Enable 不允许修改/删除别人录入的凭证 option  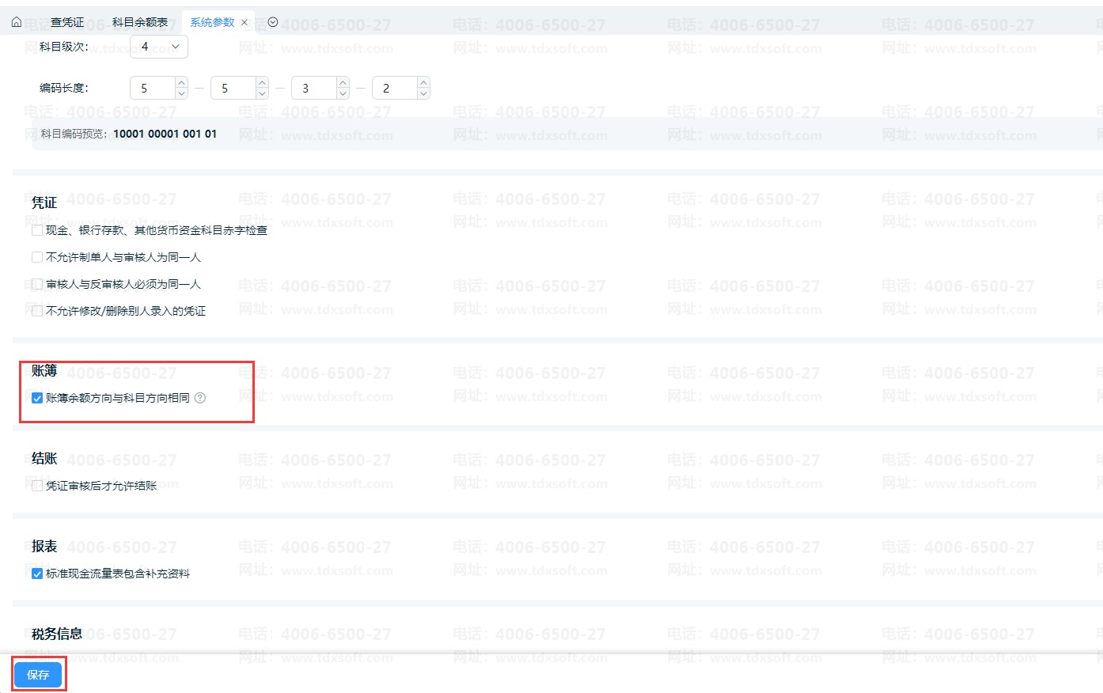point(37,312)
